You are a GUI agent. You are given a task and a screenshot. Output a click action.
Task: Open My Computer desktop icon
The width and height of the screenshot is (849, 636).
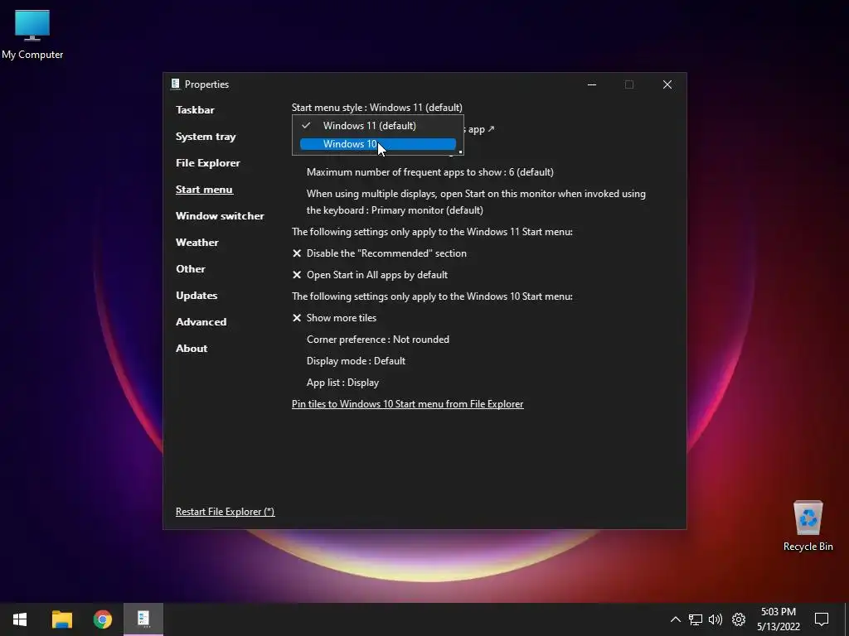32,35
